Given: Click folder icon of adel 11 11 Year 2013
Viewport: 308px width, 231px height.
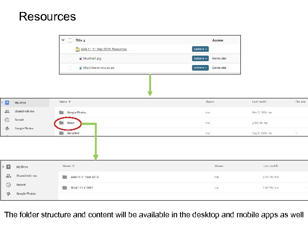Looking at the screenshot, I should click(x=65, y=177).
